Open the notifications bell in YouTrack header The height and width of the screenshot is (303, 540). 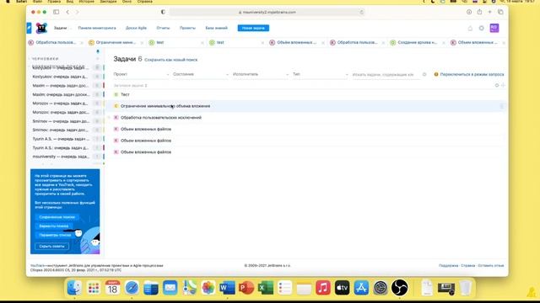pos(470,28)
